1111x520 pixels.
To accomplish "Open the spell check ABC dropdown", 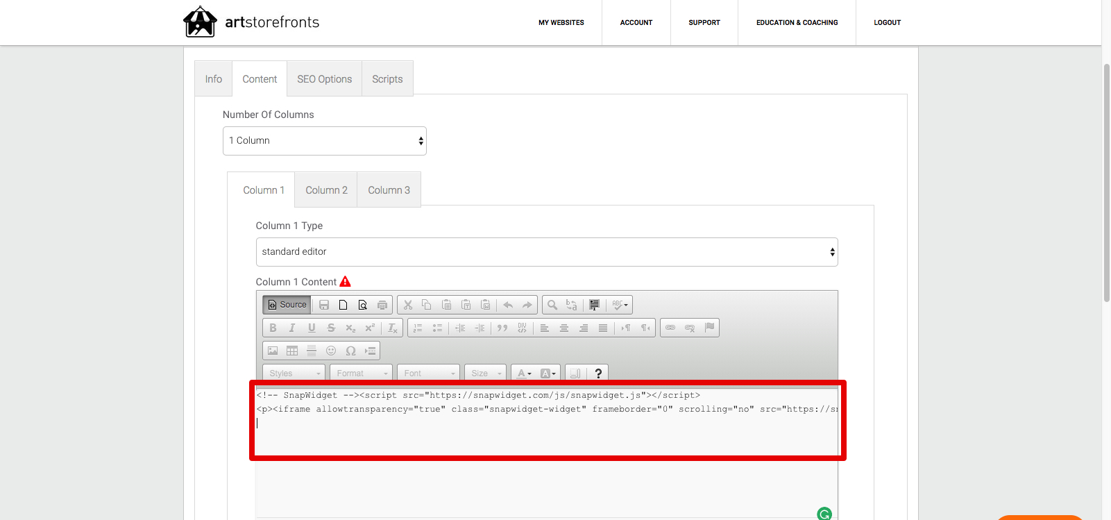I will point(620,305).
